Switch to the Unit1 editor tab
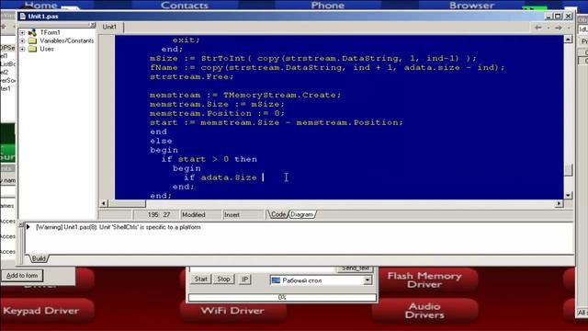This screenshot has height=331, width=588. point(109,27)
